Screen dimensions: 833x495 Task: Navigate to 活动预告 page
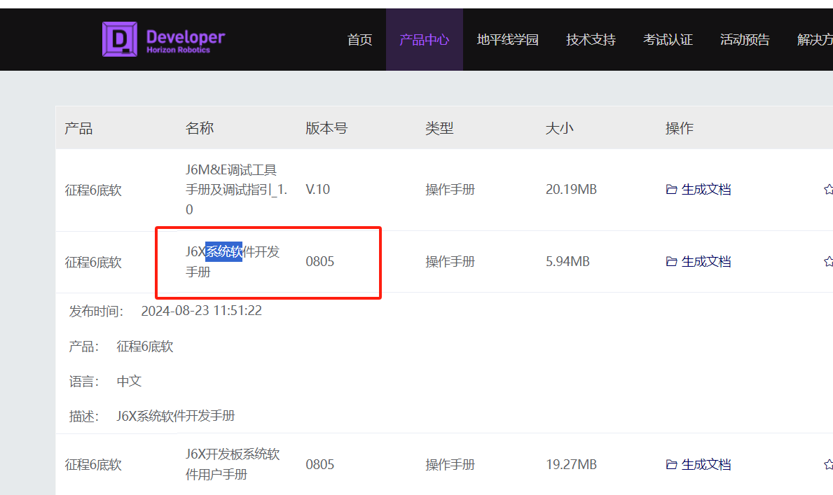(x=745, y=40)
